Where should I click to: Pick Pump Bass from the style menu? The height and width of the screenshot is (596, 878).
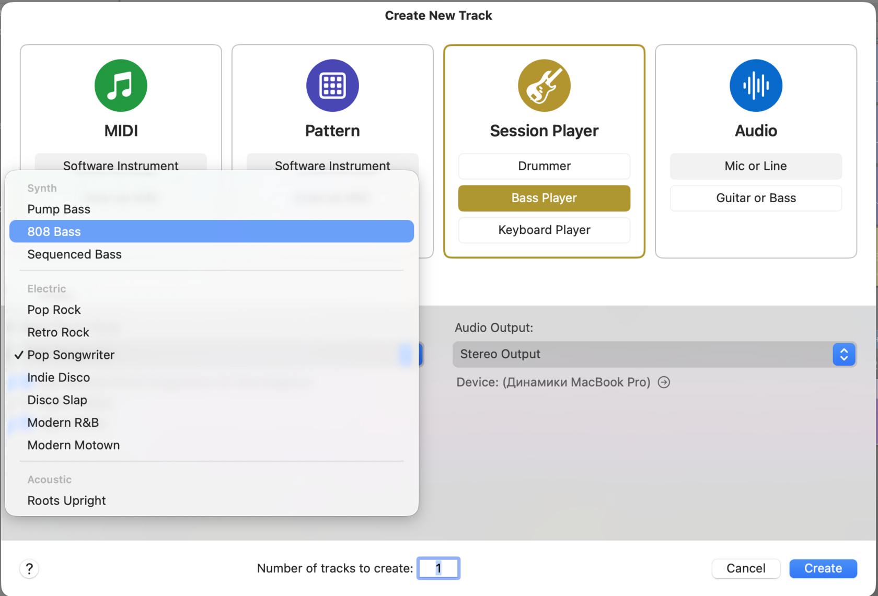point(212,209)
